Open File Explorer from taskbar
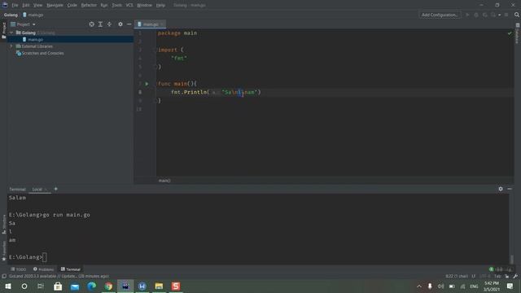 click(160, 286)
